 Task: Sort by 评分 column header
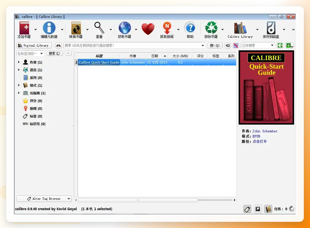point(200,56)
